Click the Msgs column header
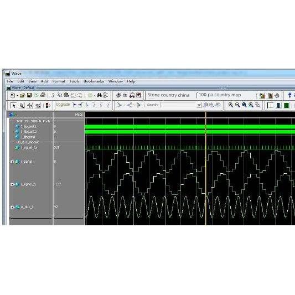The height and width of the screenshot is (295, 295). pos(79,115)
